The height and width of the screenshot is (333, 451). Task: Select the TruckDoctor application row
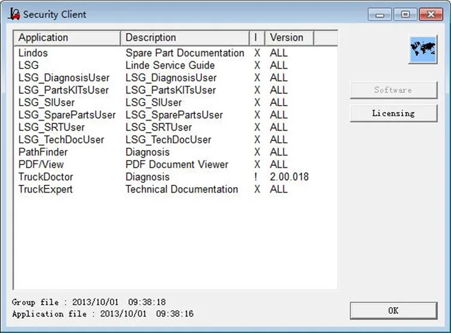tap(46, 177)
